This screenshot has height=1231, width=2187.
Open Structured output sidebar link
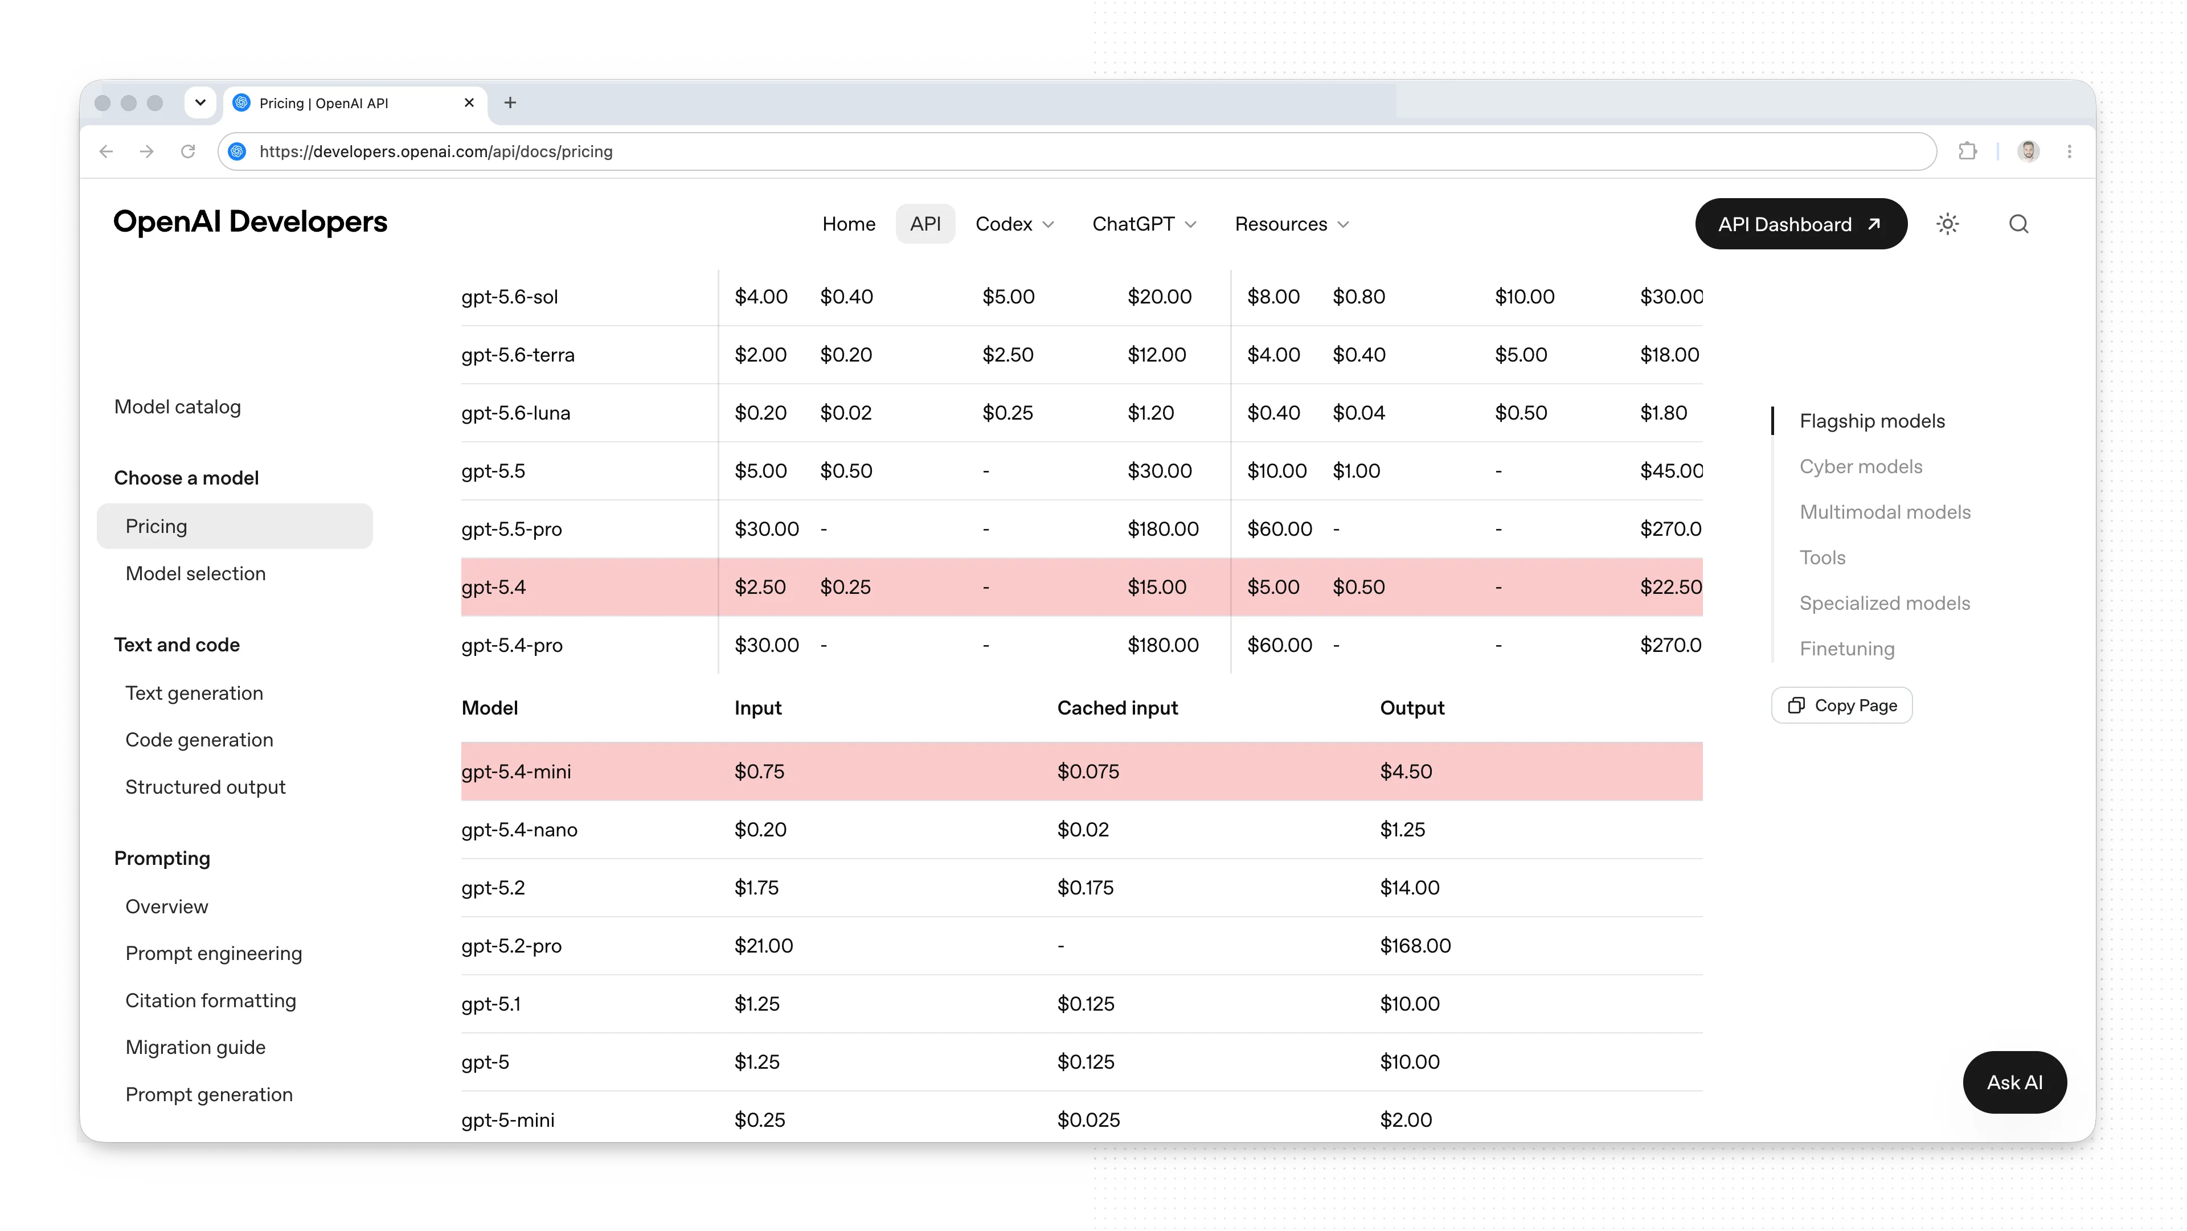coord(206,787)
